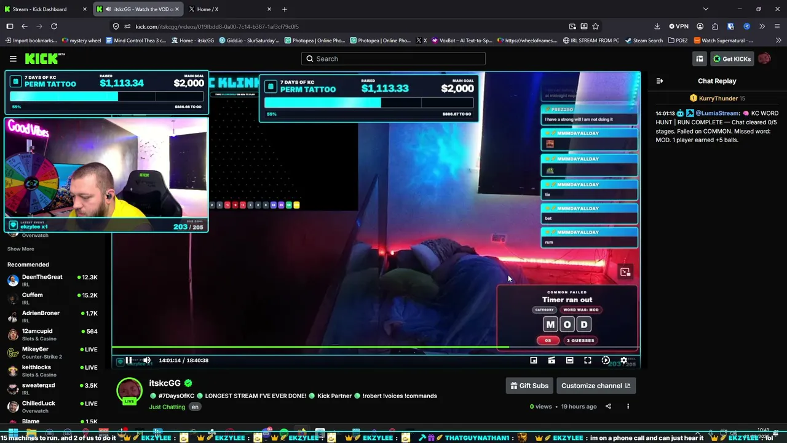Expand more toolbar tools chevron
787x443 pixels.
pos(762,26)
